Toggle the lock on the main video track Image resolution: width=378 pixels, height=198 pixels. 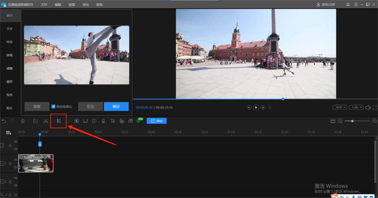pos(9,145)
